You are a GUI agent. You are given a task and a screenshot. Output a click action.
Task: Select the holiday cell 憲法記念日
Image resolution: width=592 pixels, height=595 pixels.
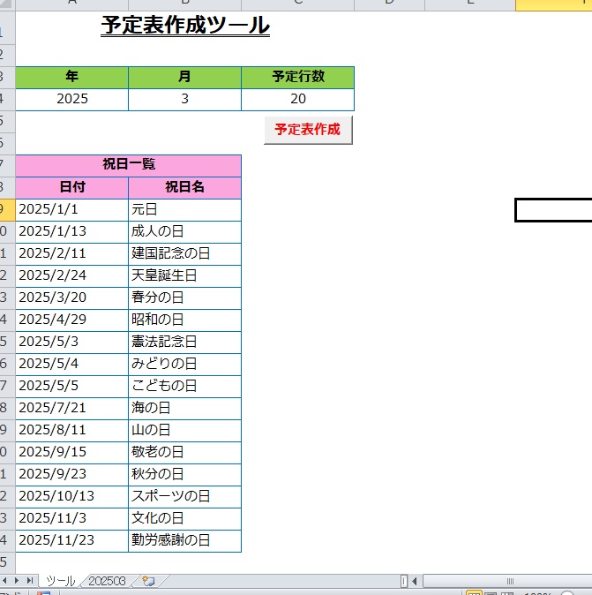(184, 342)
